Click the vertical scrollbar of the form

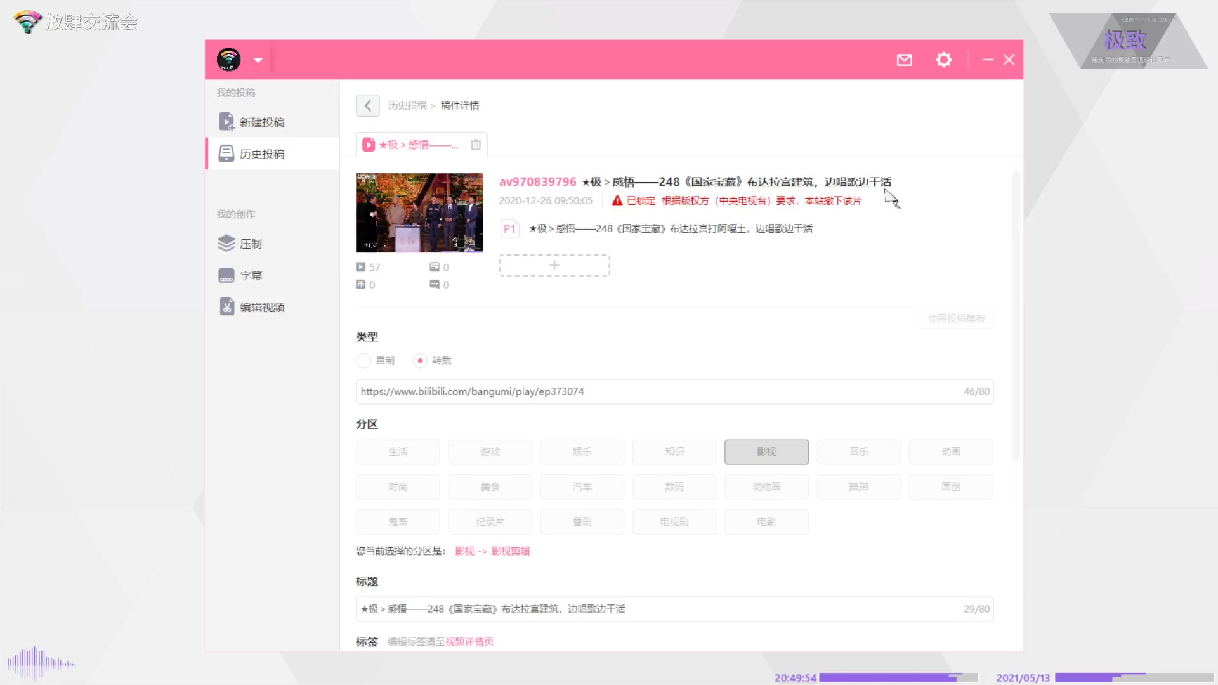(1016, 316)
